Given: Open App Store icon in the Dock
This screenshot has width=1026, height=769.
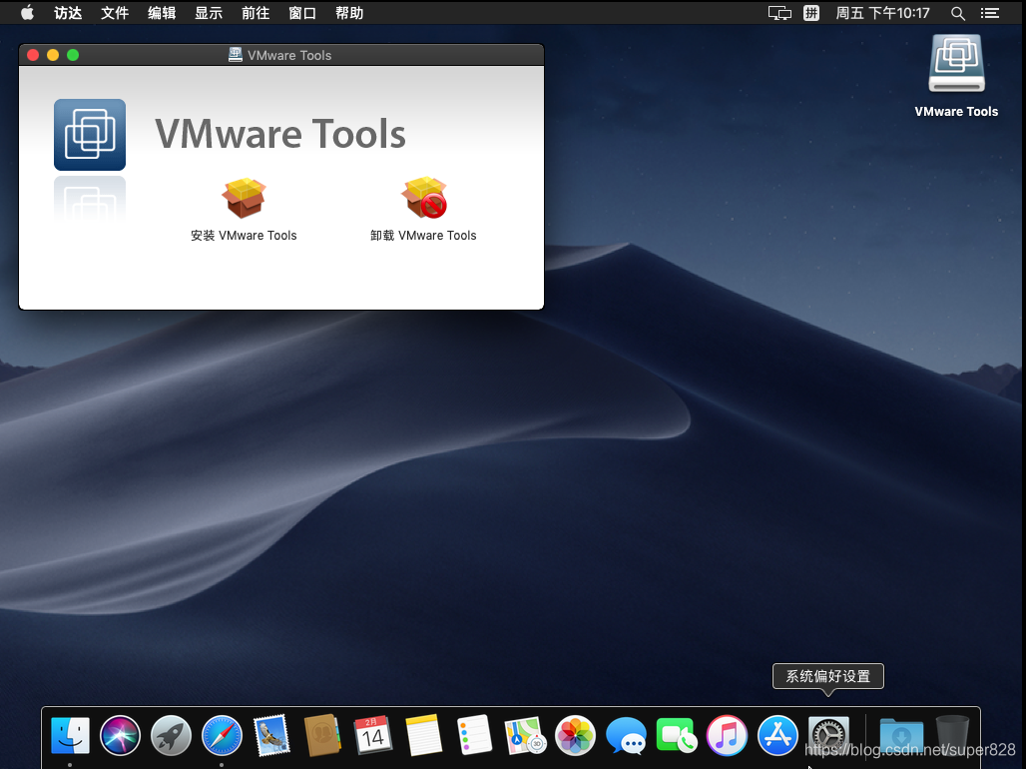Looking at the screenshot, I should tap(777, 735).
